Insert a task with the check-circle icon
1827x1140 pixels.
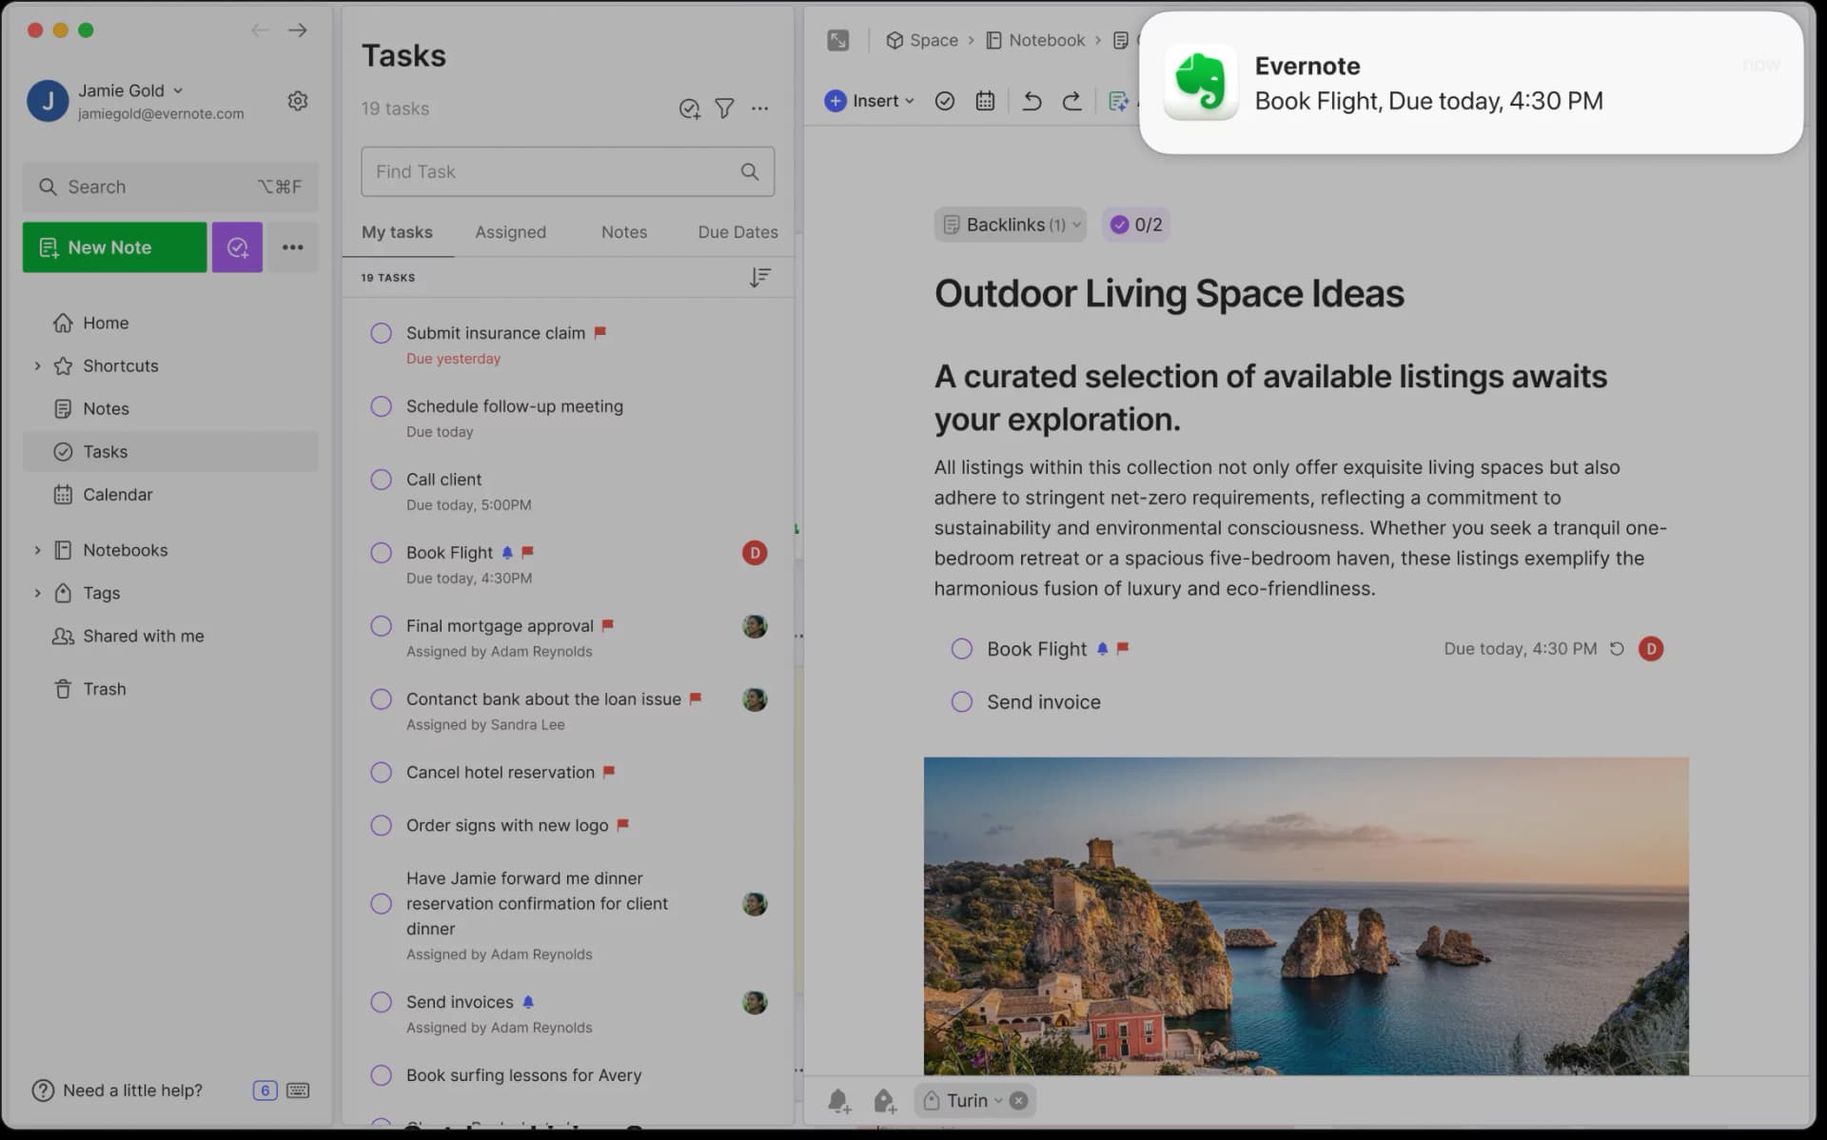pos(945,100)
